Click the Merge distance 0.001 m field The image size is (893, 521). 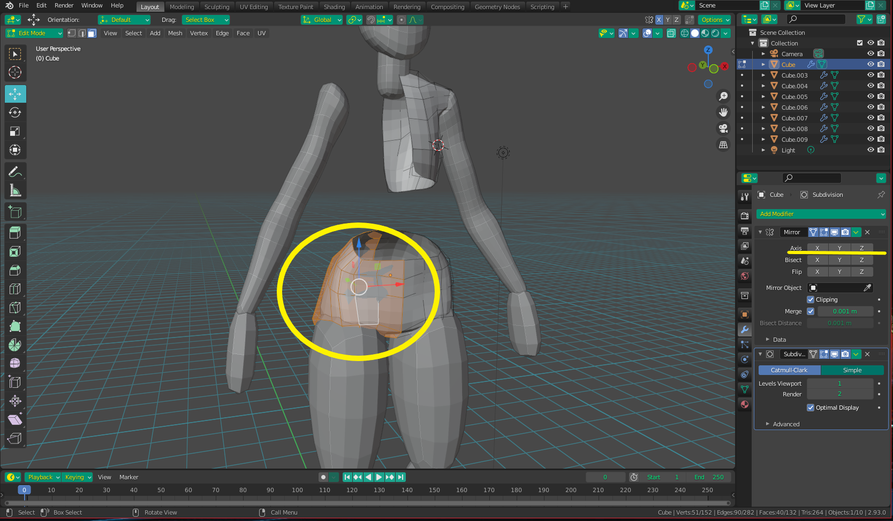[x=845, y=311]
